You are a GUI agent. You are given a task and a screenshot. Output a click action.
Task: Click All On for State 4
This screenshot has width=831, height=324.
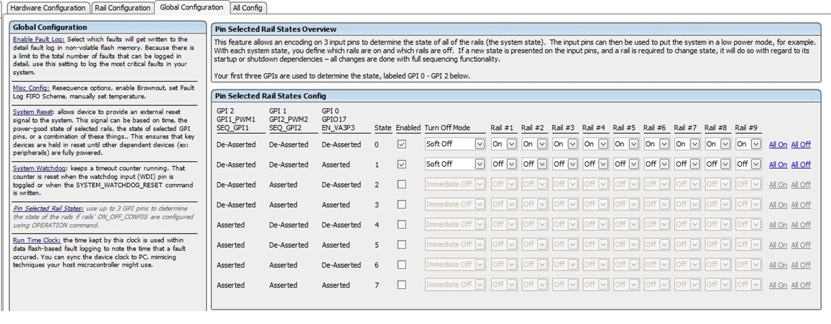point(778,225)
